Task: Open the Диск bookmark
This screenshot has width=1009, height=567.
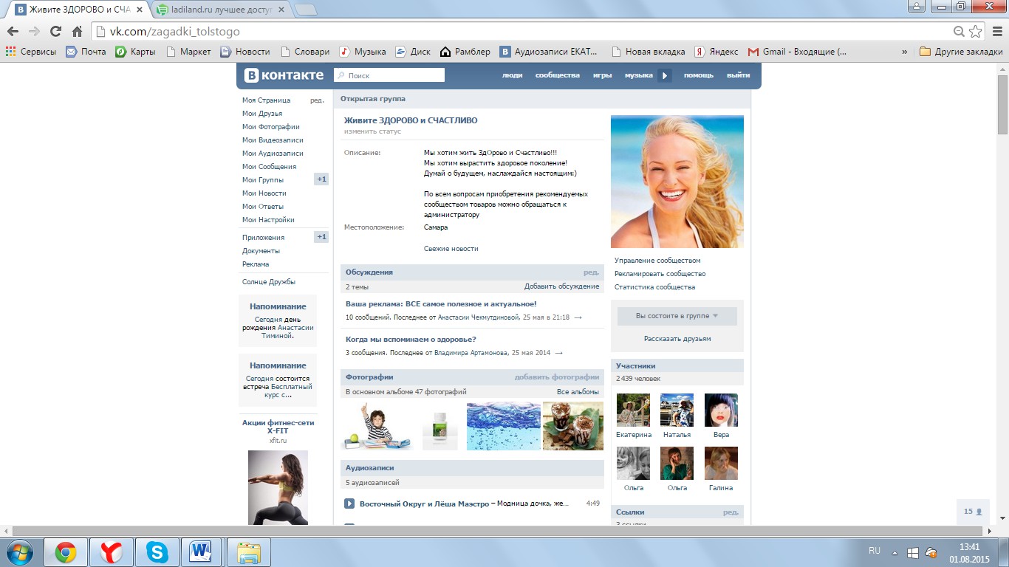Action: (413, 52)
